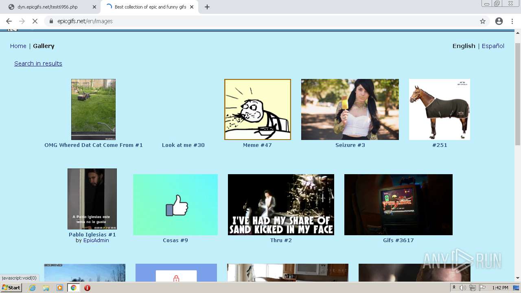521x293 pixels.
Task: Open Pablo Iglesias #1 title link
Action: 92,235
